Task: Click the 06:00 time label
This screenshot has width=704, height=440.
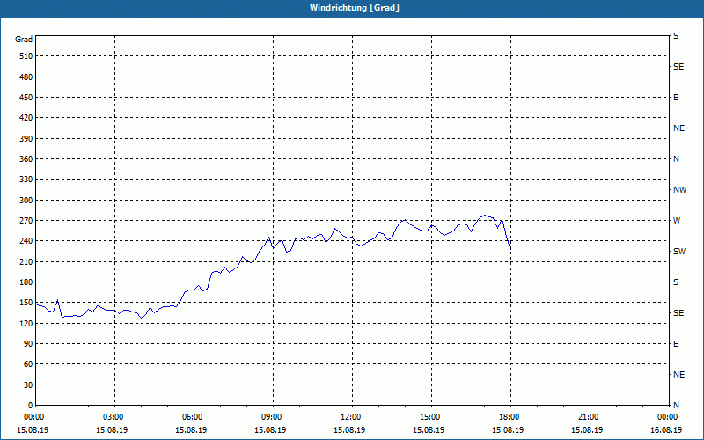Action: (x=194, y=417)
